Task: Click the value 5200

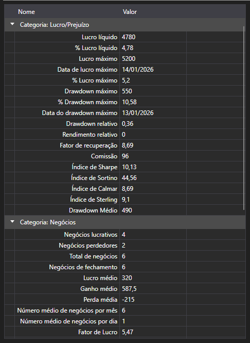Action: 129,59
